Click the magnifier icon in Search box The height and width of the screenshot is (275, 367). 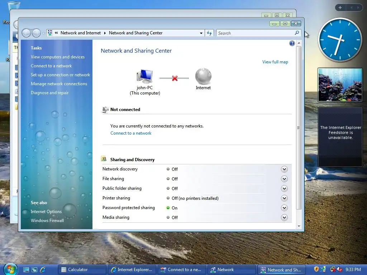[x=297, y=33]
